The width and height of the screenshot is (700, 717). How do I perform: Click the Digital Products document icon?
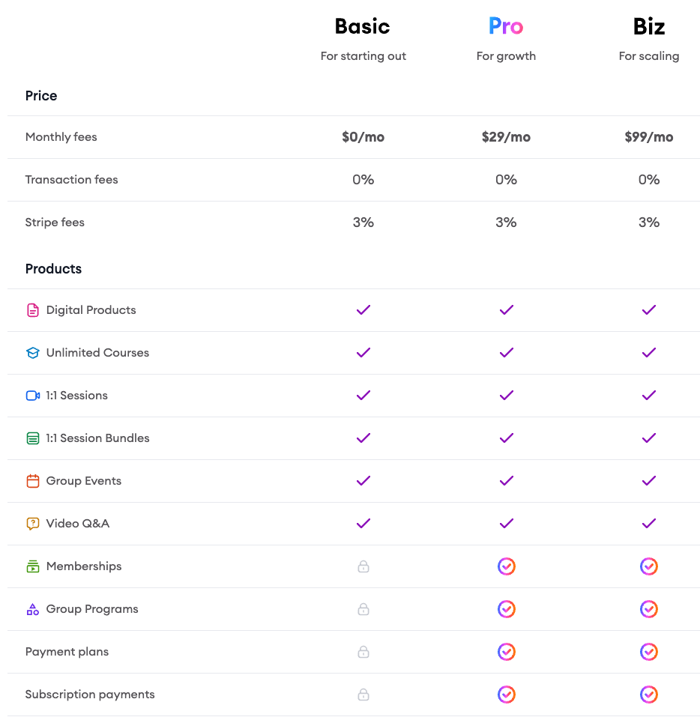tap(33, 310)
